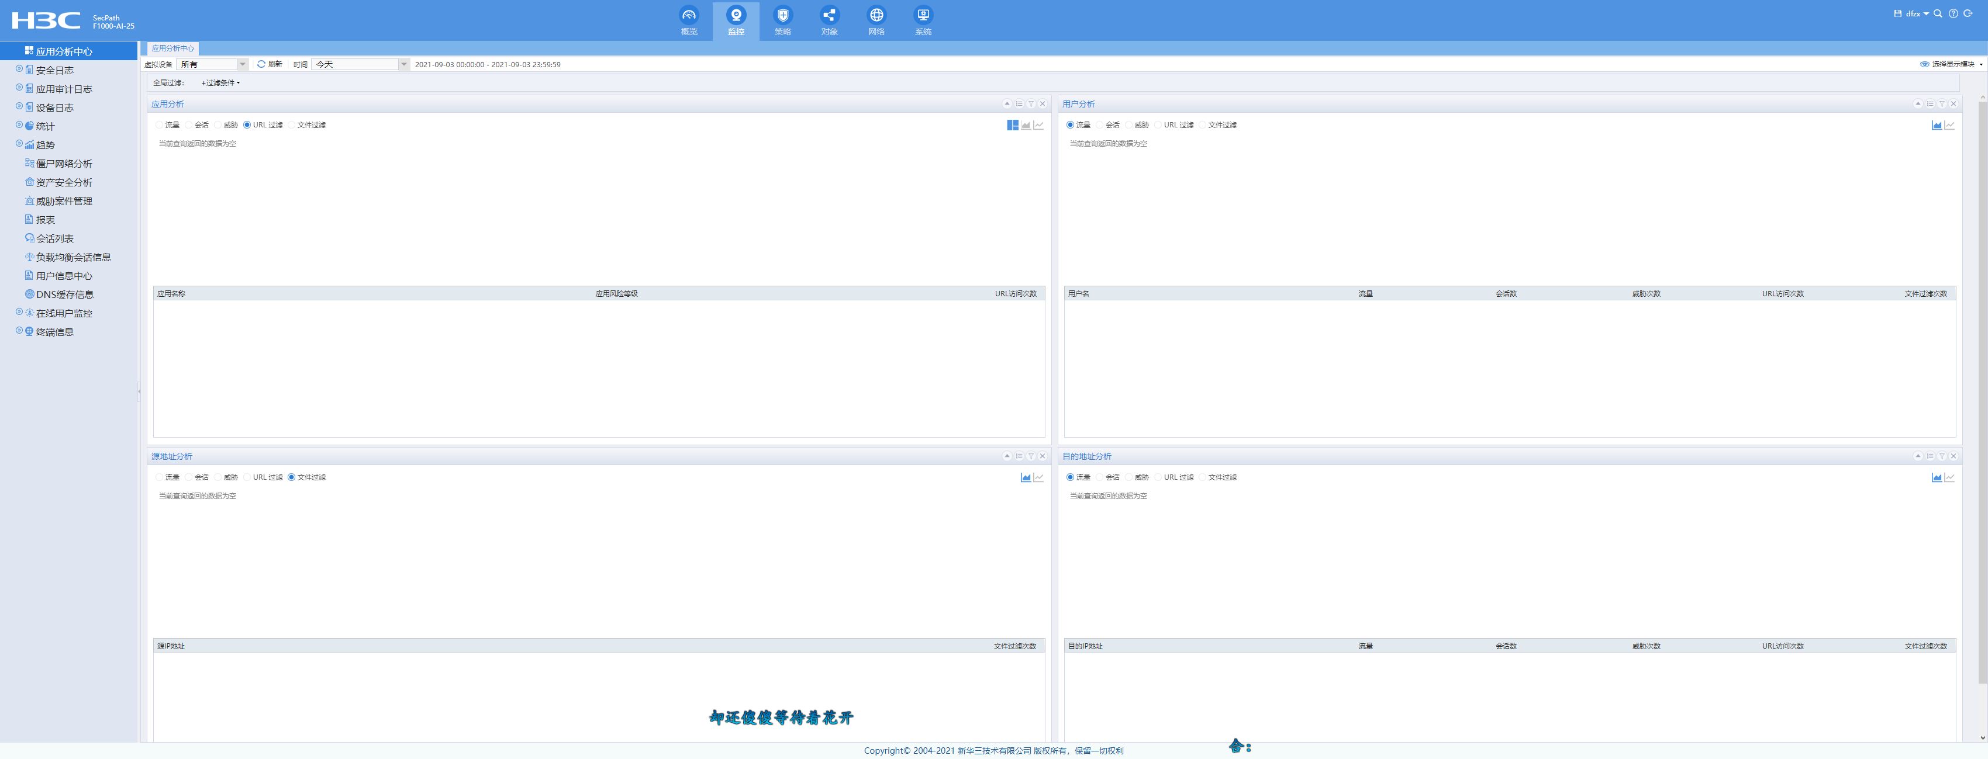The image size is (1988, 759).
Task: Click the logout arrow icon
Action: (x=1968, y=13)
